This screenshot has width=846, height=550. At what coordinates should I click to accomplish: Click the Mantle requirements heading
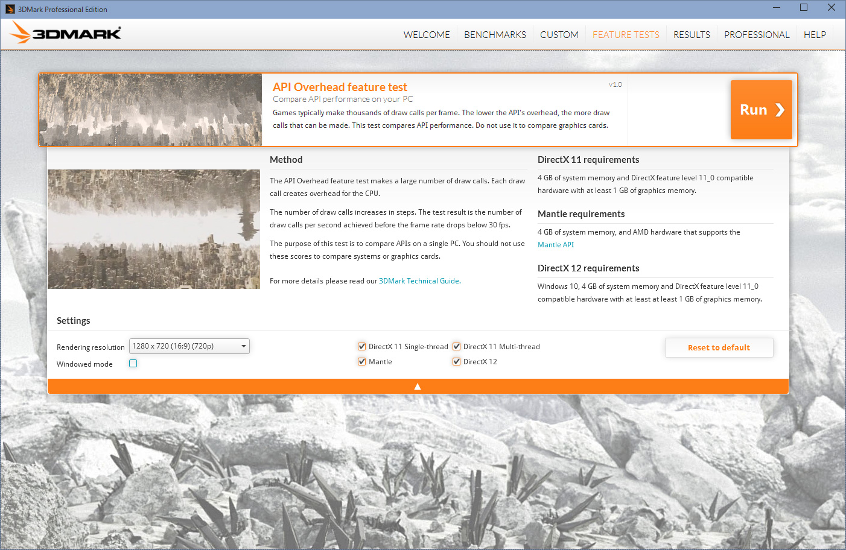(x=581, y=214)
